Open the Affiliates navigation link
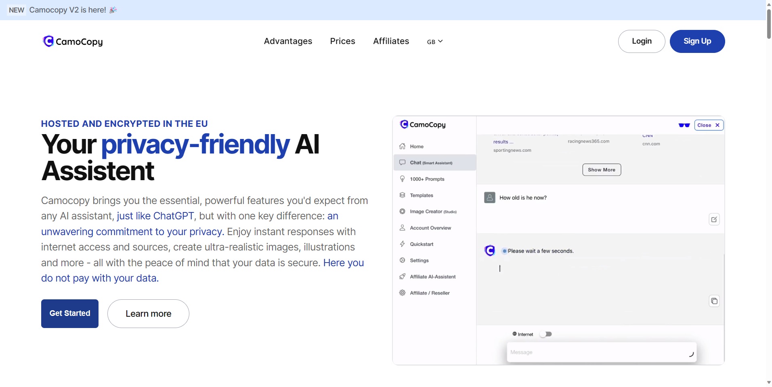The width and height of the screenshot is (772, 387). click(391, 41)
